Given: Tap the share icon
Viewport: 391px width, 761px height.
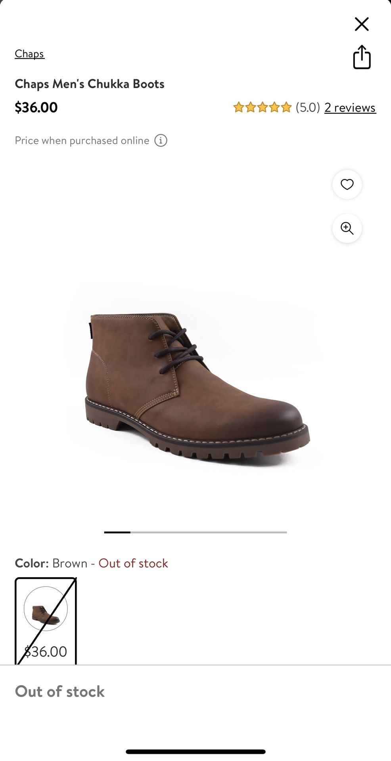Looking at the screenshot, I should click(x=362, y=57).
